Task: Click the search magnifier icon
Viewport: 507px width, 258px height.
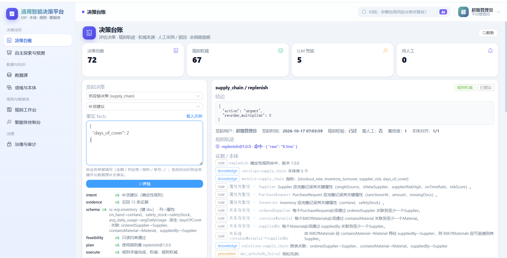Action: tap(364, 12)
